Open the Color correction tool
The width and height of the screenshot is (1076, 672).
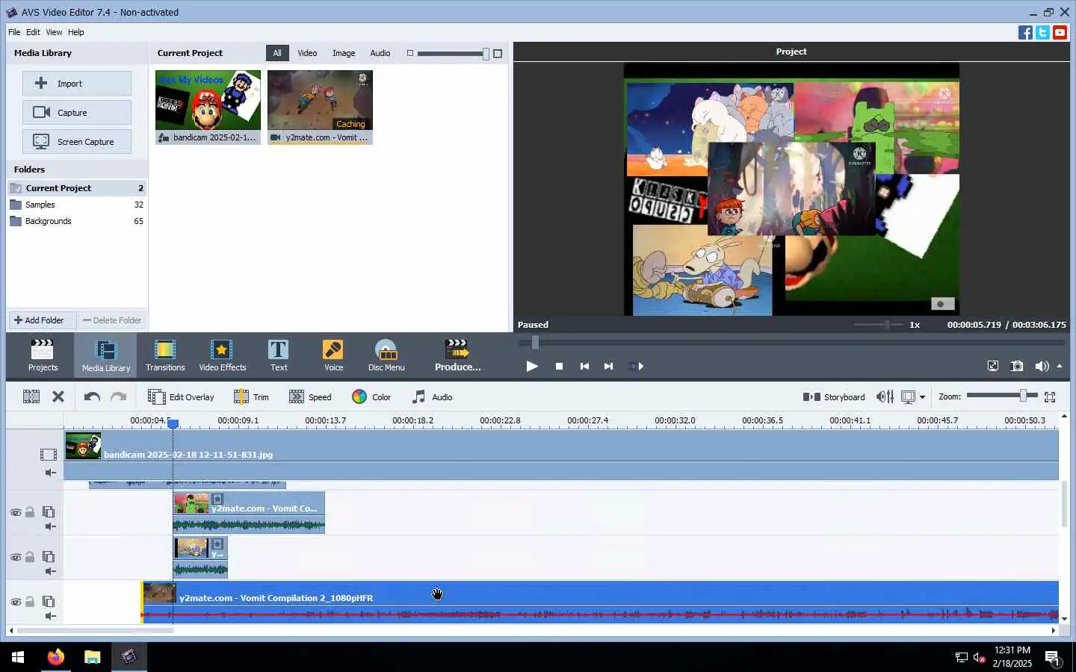tap(371, 396)
